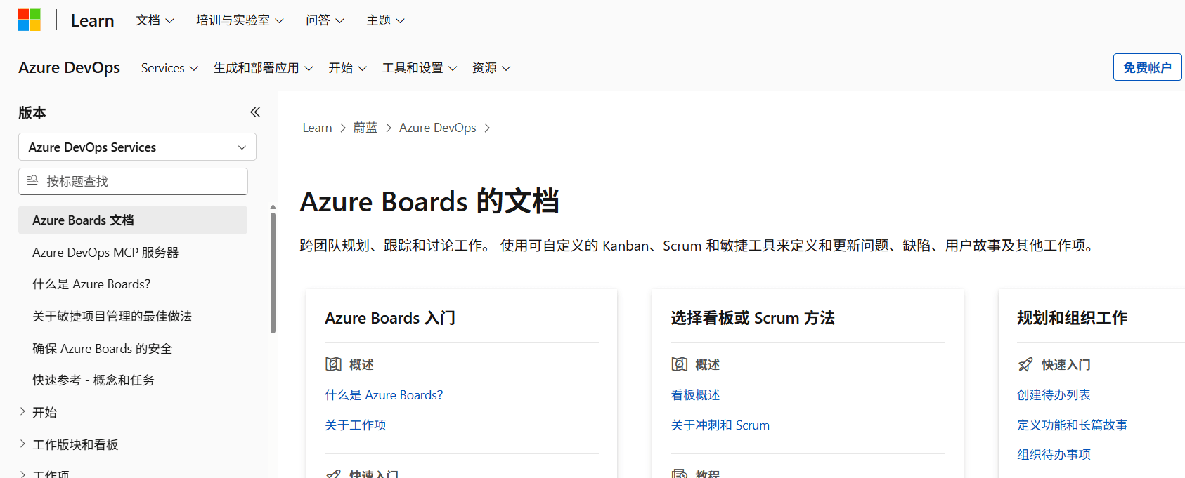
Task: Collapse the sidebar with double-chevron icon
Action: tap(255, 112)
